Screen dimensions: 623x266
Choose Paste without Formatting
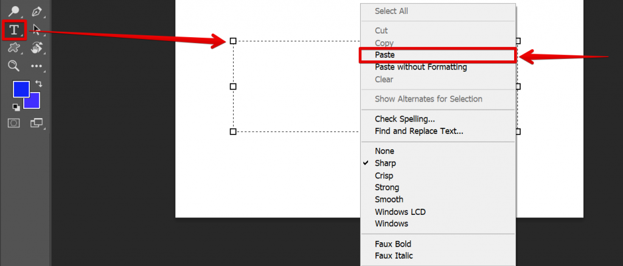tap(420, 67)
